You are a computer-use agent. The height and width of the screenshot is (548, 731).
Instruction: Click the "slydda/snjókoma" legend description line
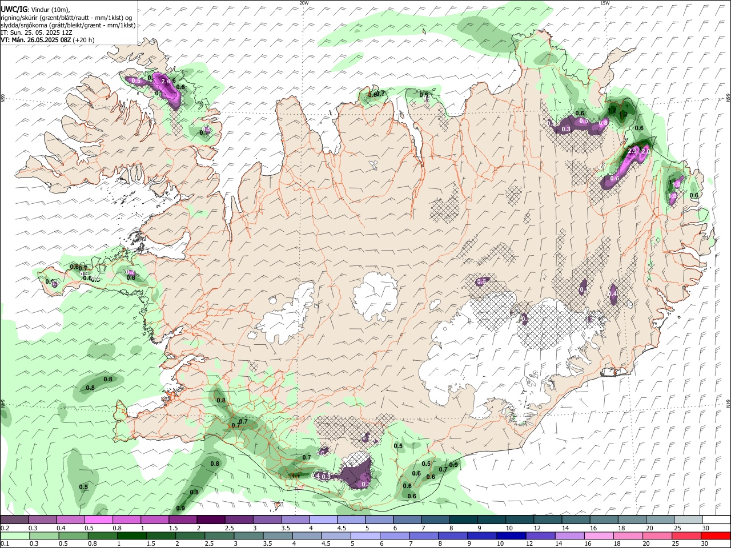[x=68, y=25]
